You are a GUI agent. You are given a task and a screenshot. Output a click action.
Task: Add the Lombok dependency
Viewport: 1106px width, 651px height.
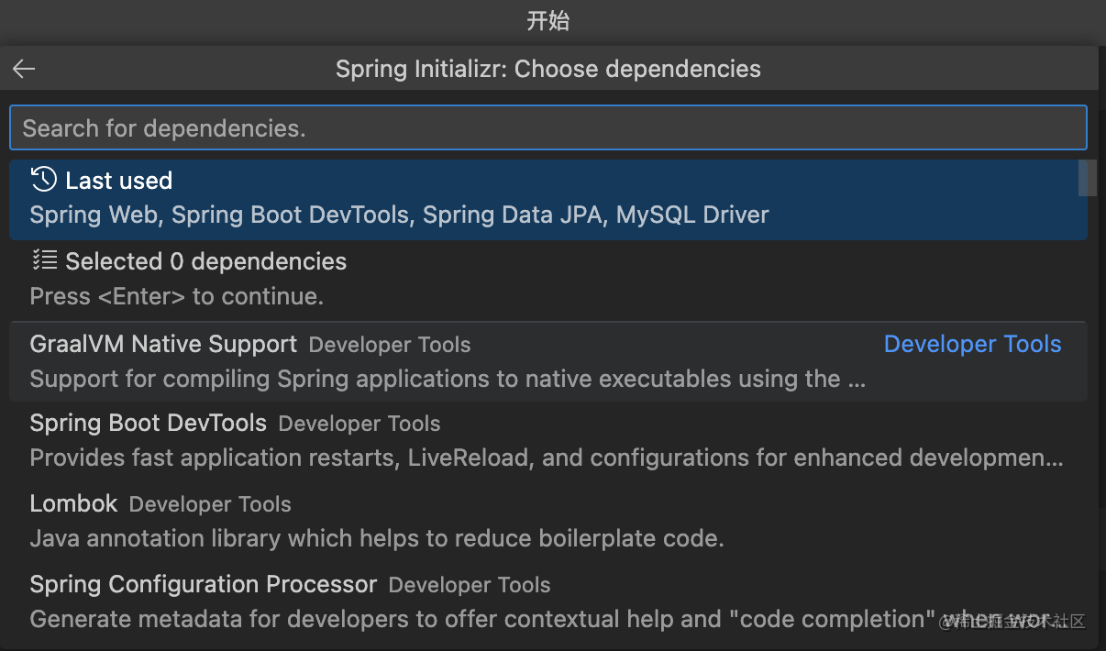tap(73, 503)
